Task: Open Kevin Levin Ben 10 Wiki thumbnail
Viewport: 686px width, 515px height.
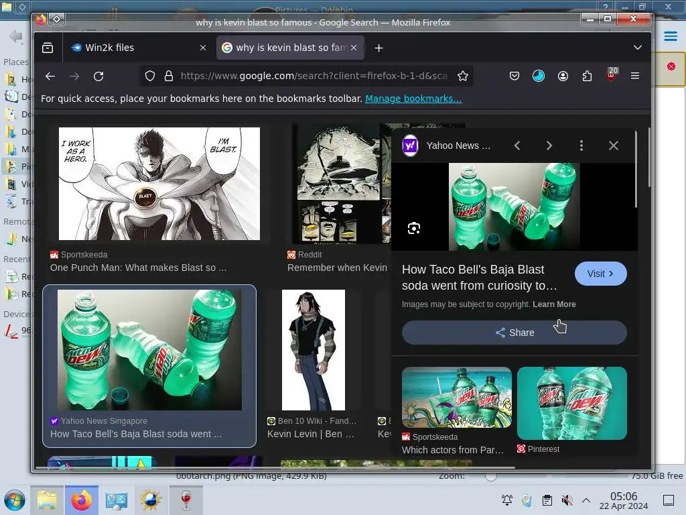Action: coord(314,350)
